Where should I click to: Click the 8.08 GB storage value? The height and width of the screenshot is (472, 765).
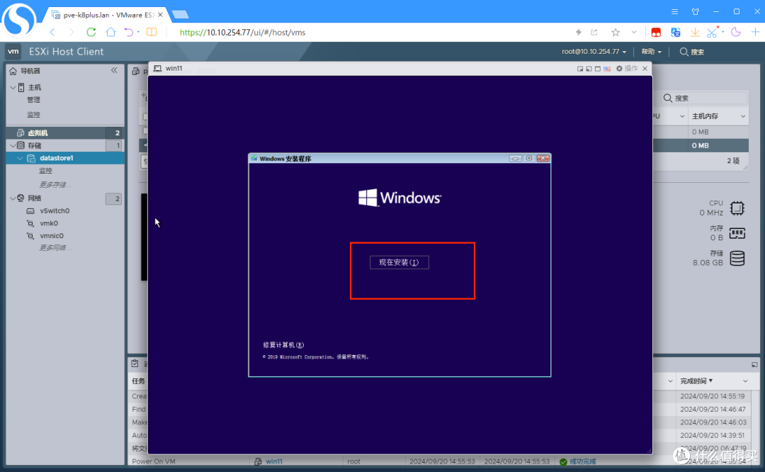(708, 263)
